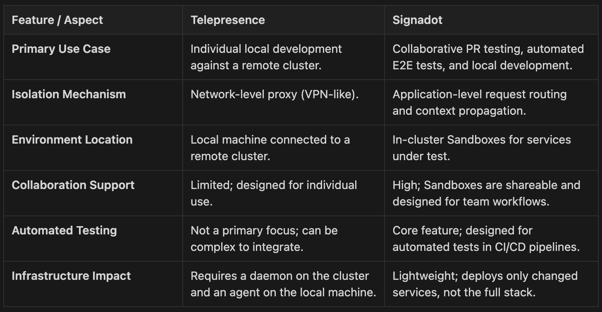This screenshot has width=602, height=312.
Task: Click the "Not a primary focus" cell
Action: click(264, 239)
